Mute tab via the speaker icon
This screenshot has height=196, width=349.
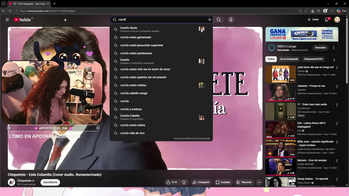coord(14,4)
